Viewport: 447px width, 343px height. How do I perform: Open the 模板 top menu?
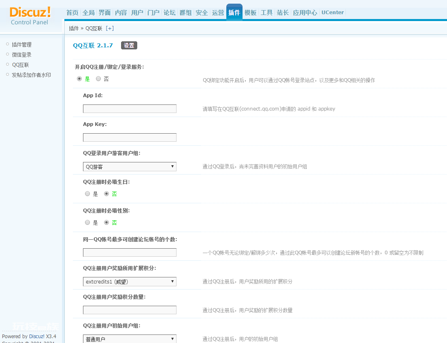[x=251, y=13]
